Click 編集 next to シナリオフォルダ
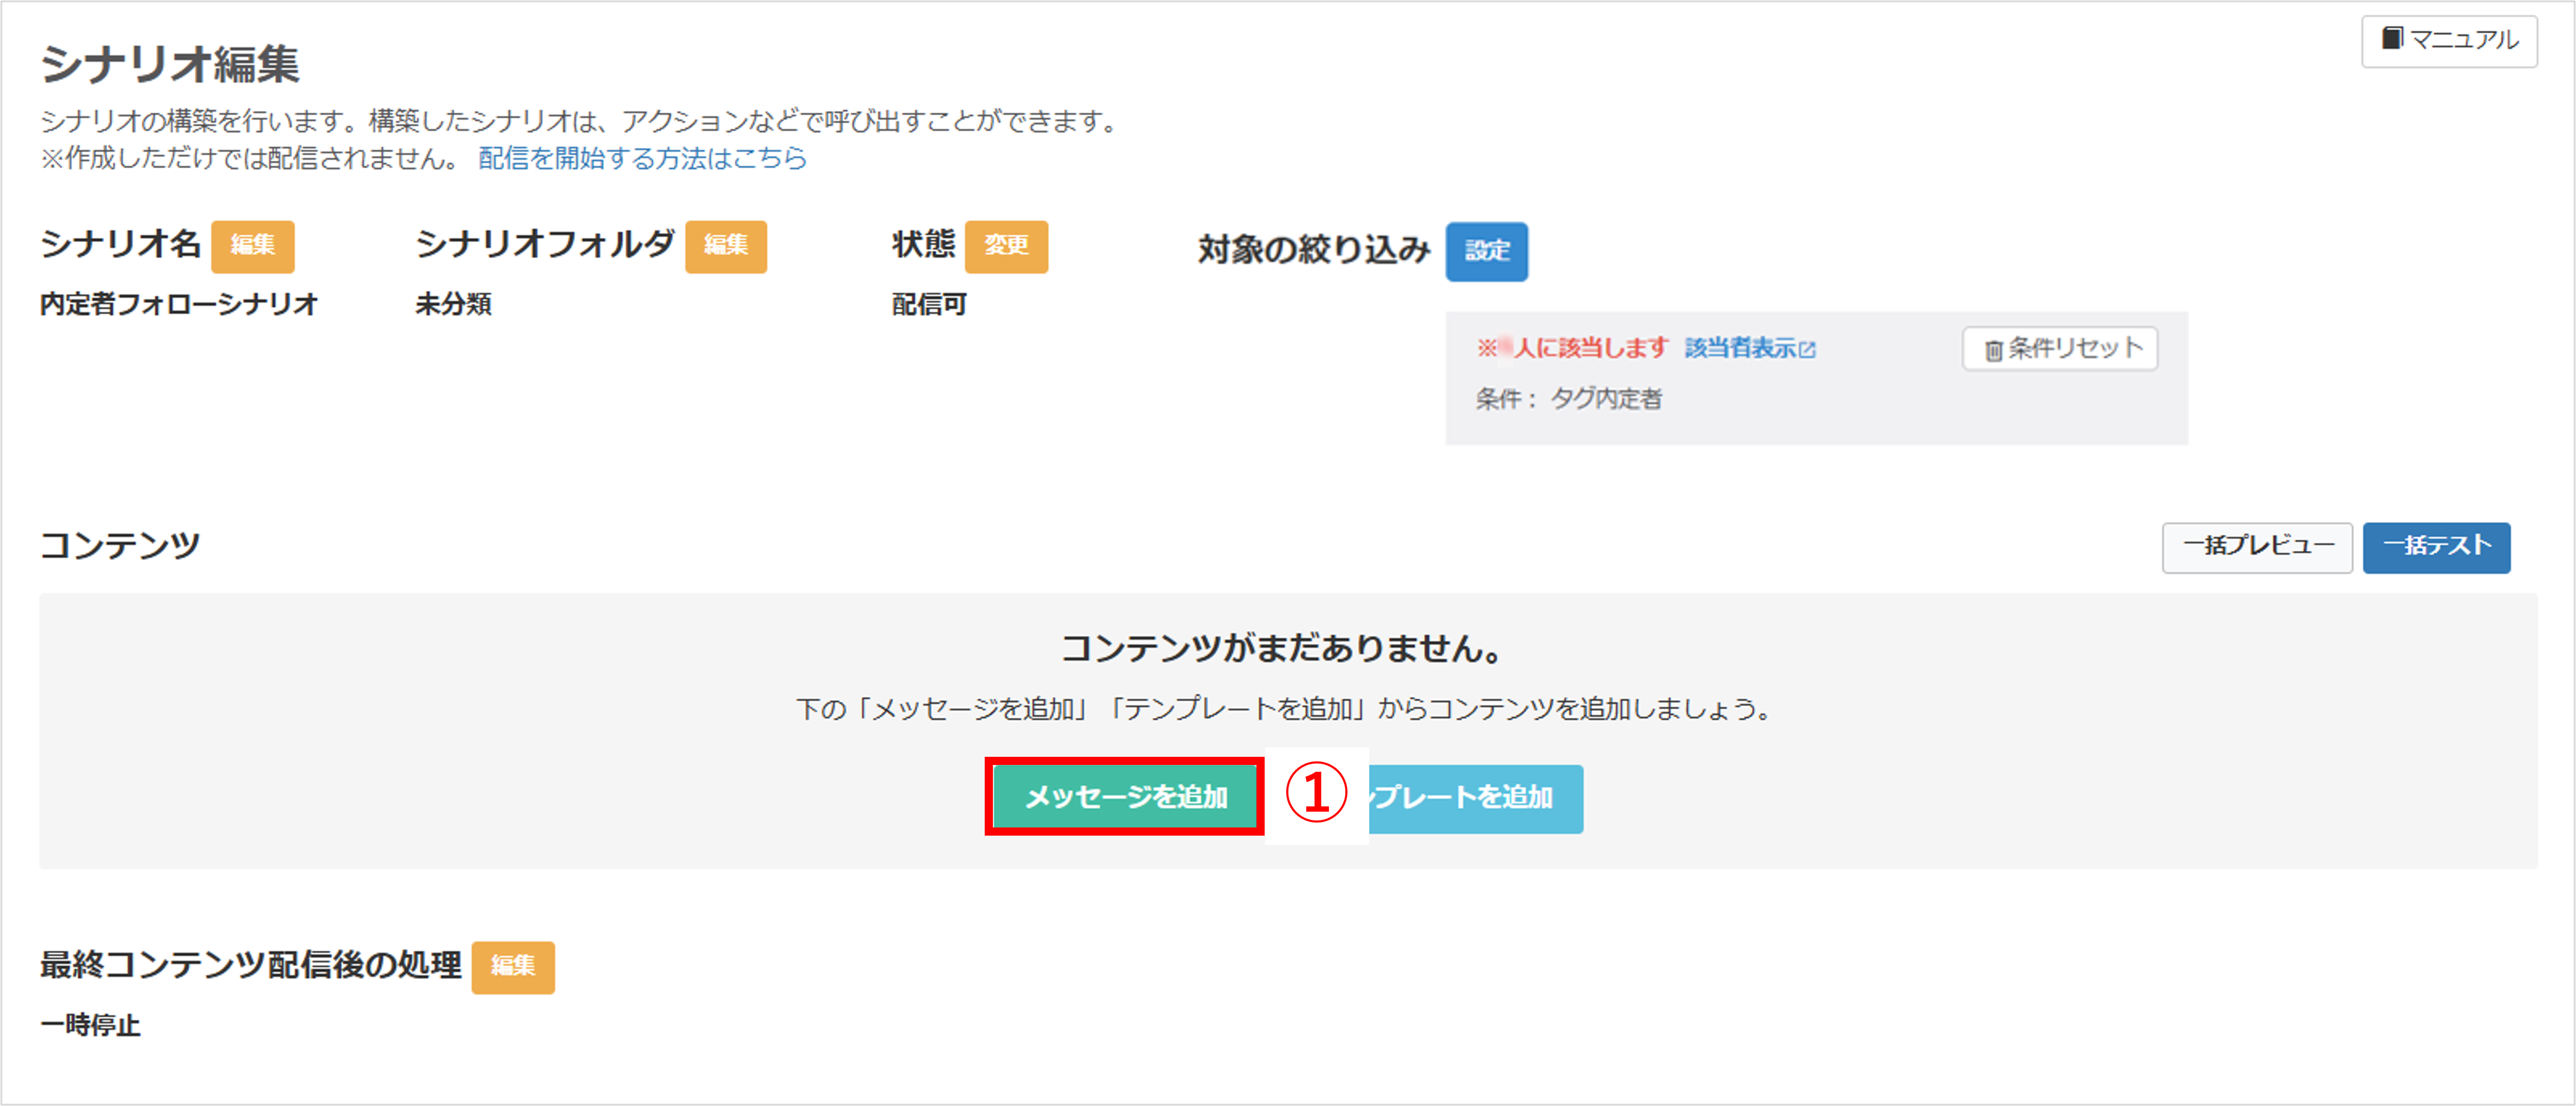Screen dimensions: 2576x1106 tap(727, 247)
